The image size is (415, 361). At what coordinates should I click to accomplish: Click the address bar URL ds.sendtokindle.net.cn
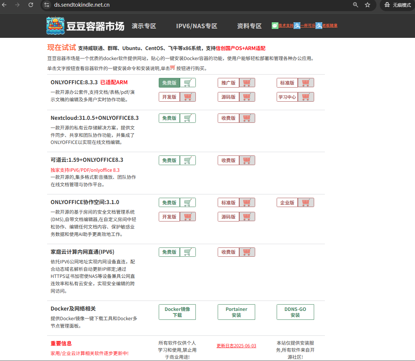click(x=82, y=5)
